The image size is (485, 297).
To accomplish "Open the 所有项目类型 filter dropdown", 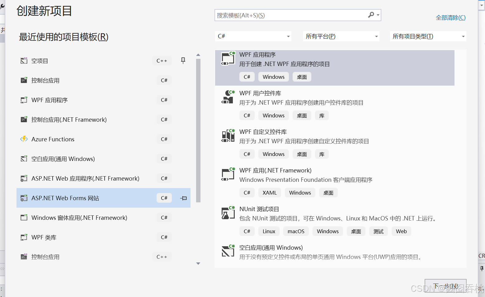I will click(428, 36).
